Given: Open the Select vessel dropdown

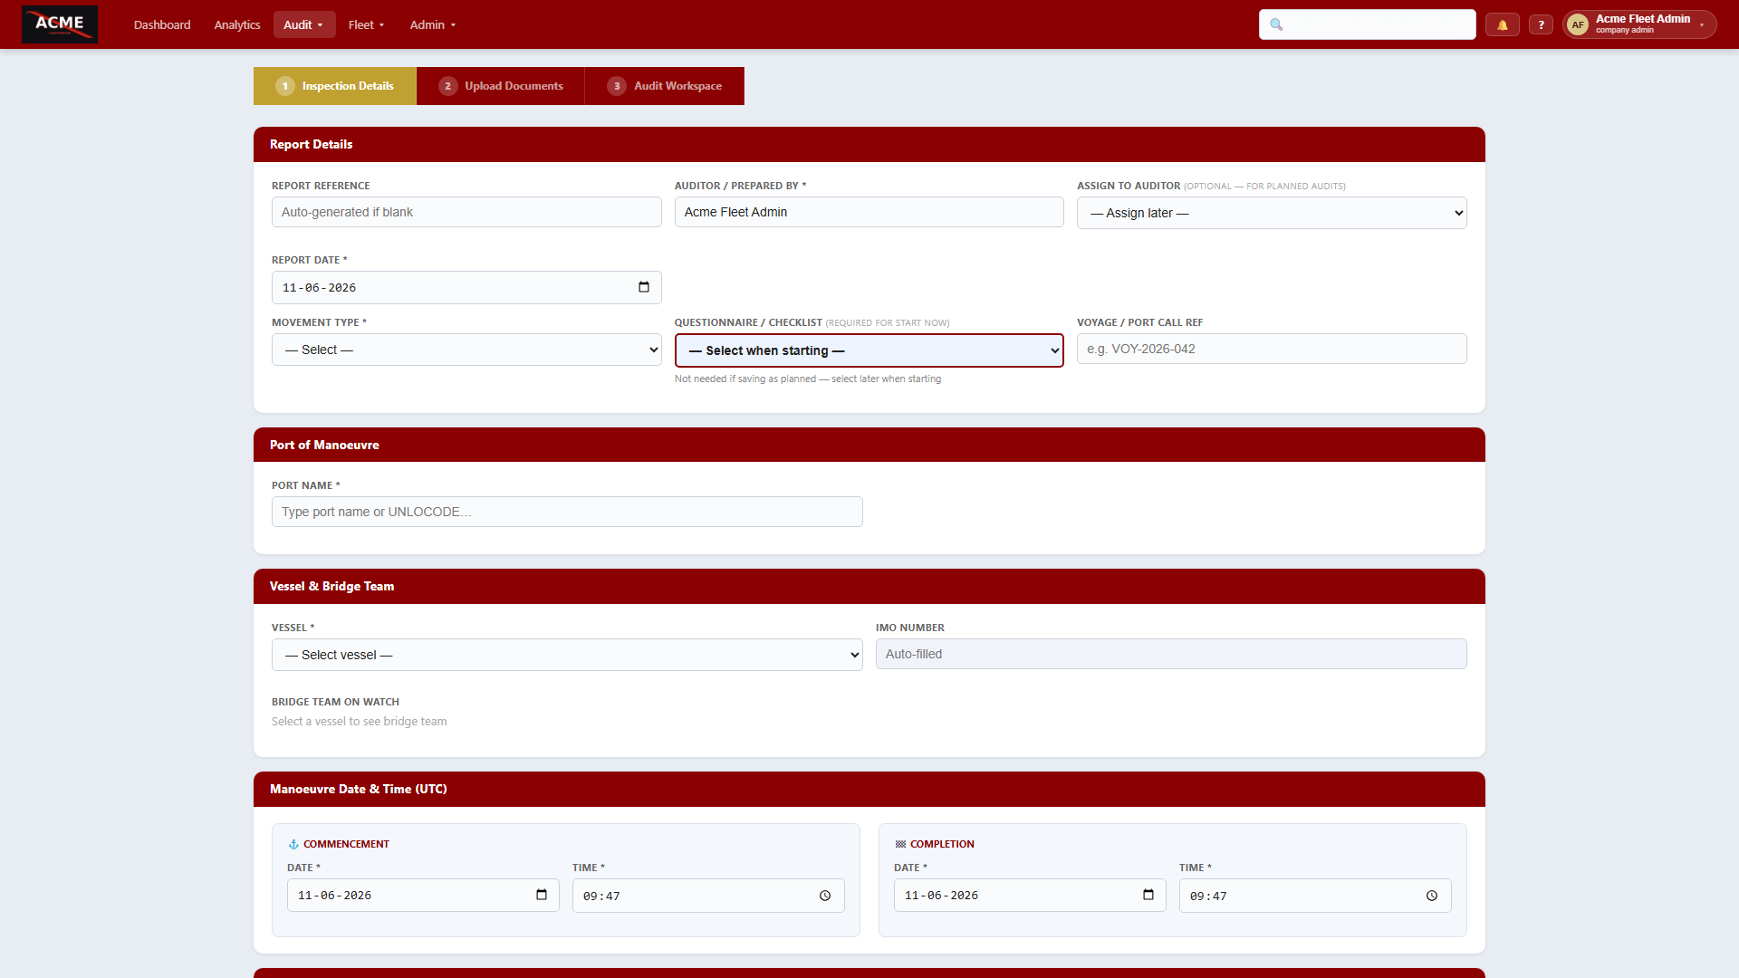Looking at the screenshot, I should 567,655.
